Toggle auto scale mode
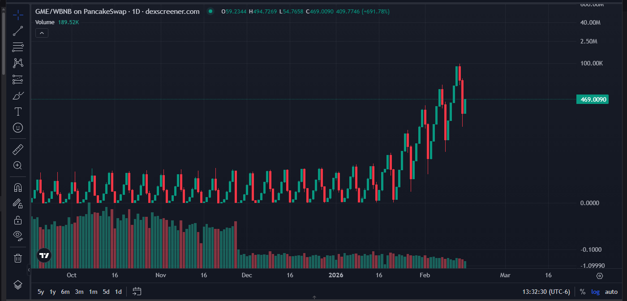The height and width of the screenshot is (301, 627). [611, 292]
